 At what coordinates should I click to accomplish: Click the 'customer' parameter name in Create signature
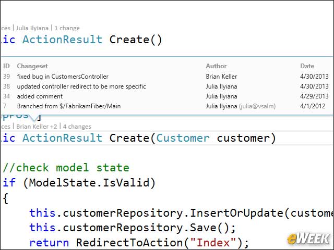click(x=244, y=138)
